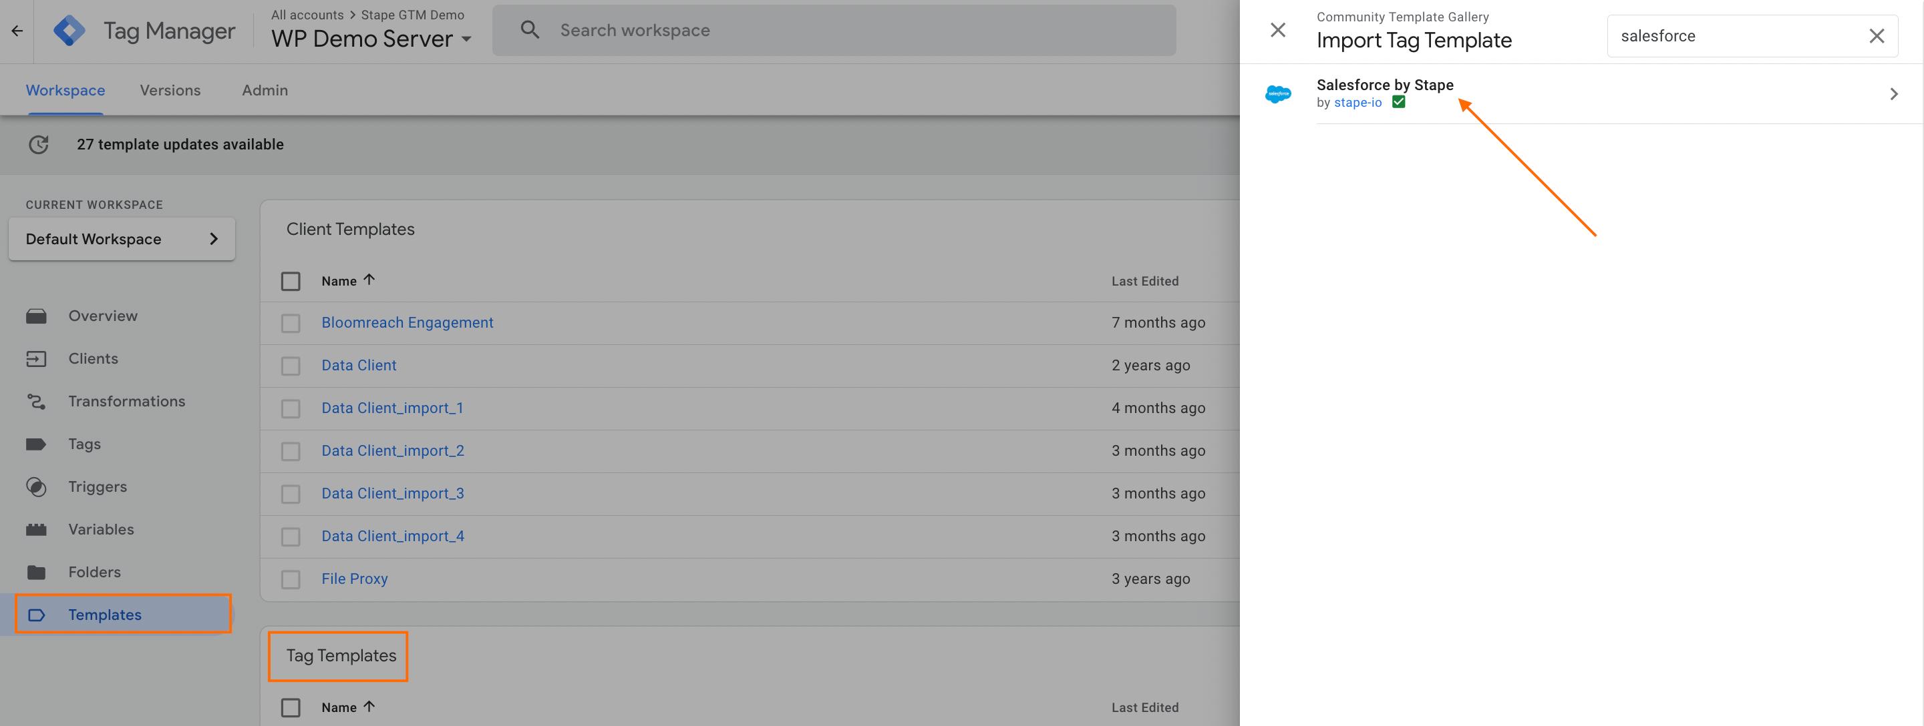Toggle select-all checkbox in Tag Templates

[291, 707]
